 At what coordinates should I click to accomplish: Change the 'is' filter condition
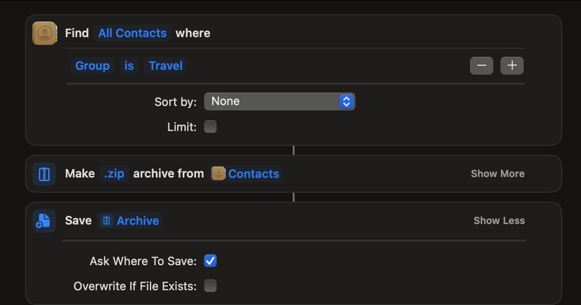pyautogui.click(x=129, y=66)
